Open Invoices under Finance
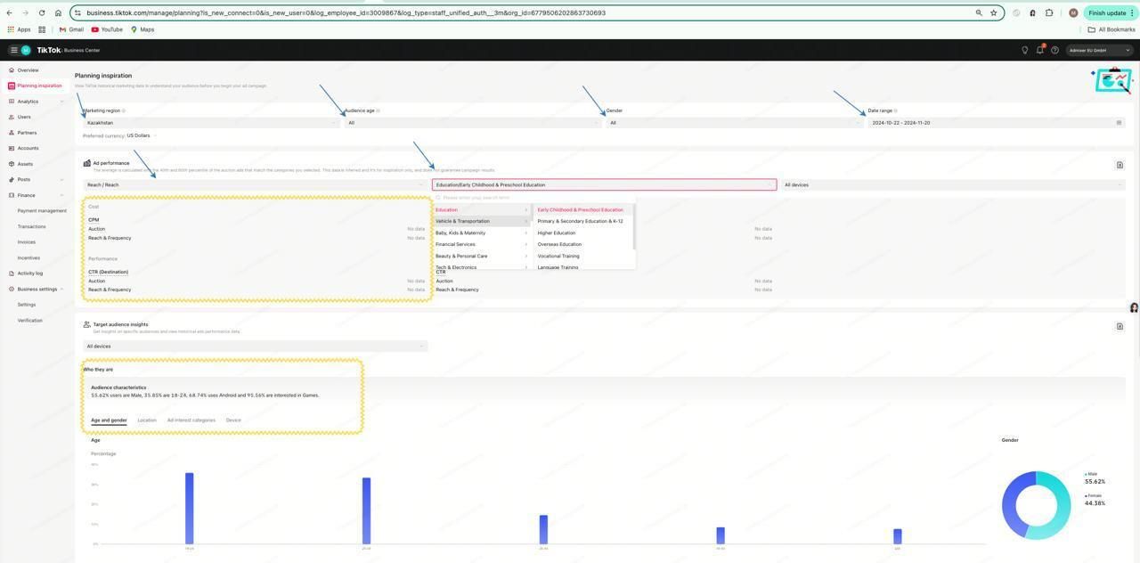This screenshot has width=1140, height=563. click(27, 242)
